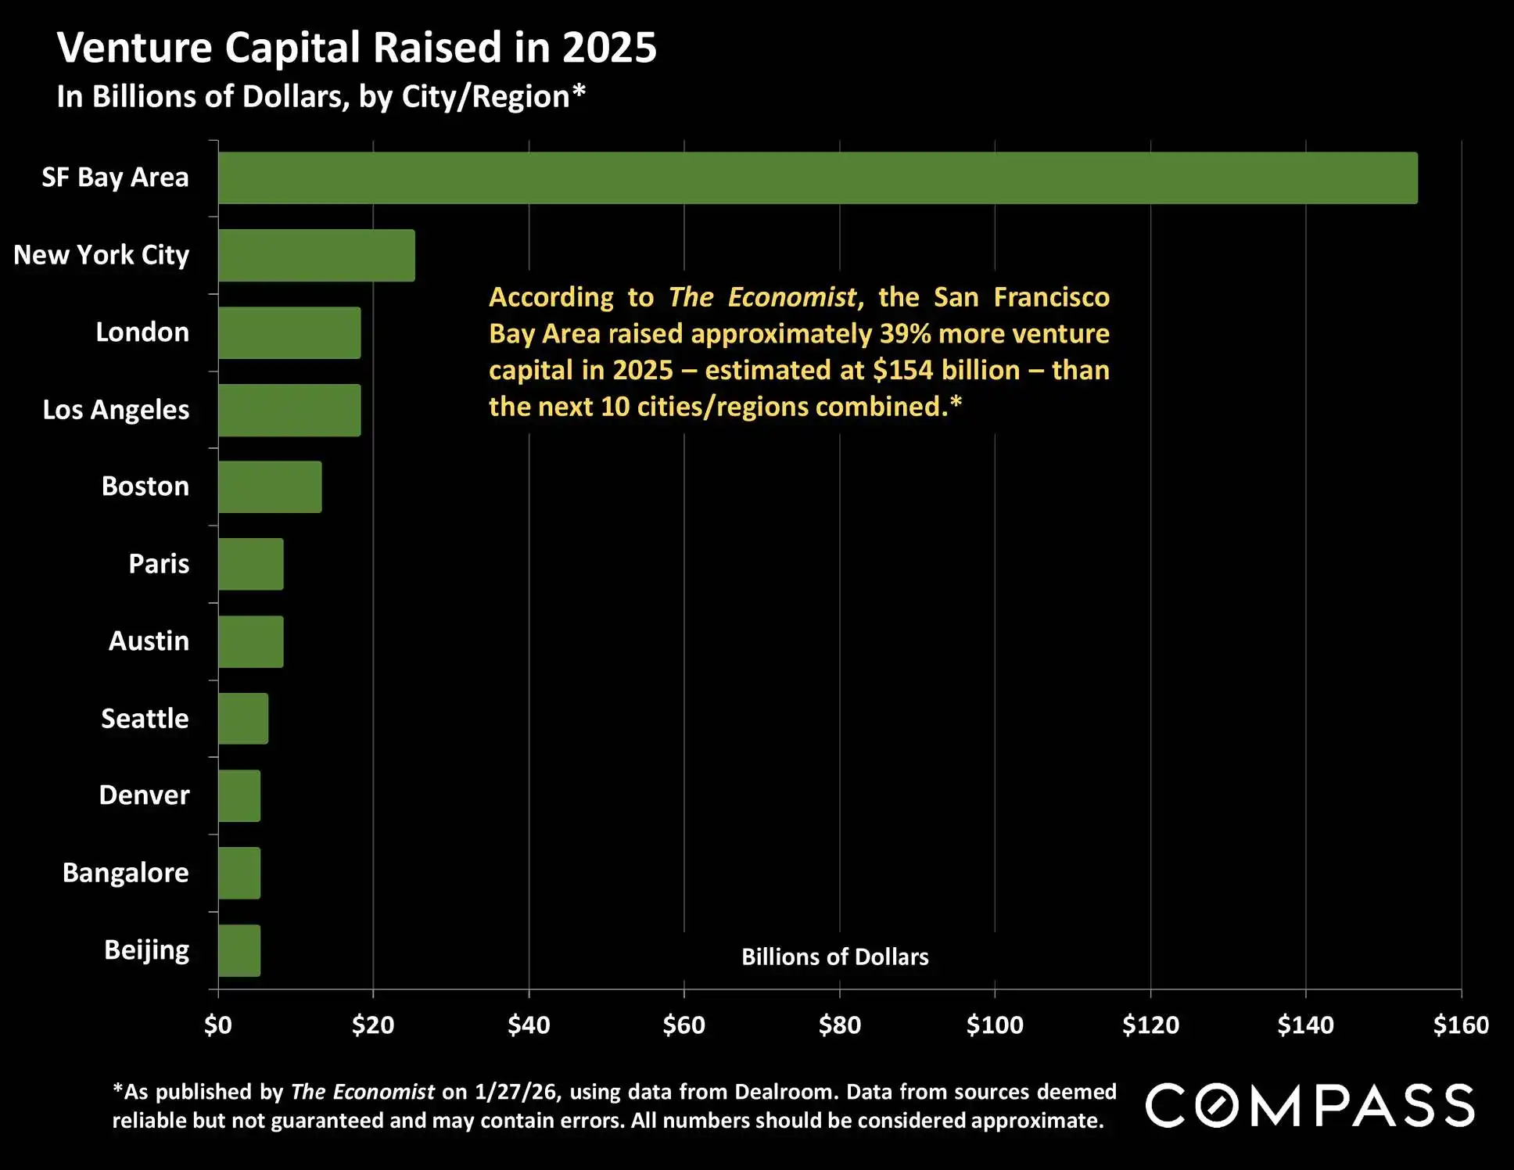The height and width of the screenshot is (1170, 1514).
Task: Click the $100 axis label
Action: click(995, 1025)
